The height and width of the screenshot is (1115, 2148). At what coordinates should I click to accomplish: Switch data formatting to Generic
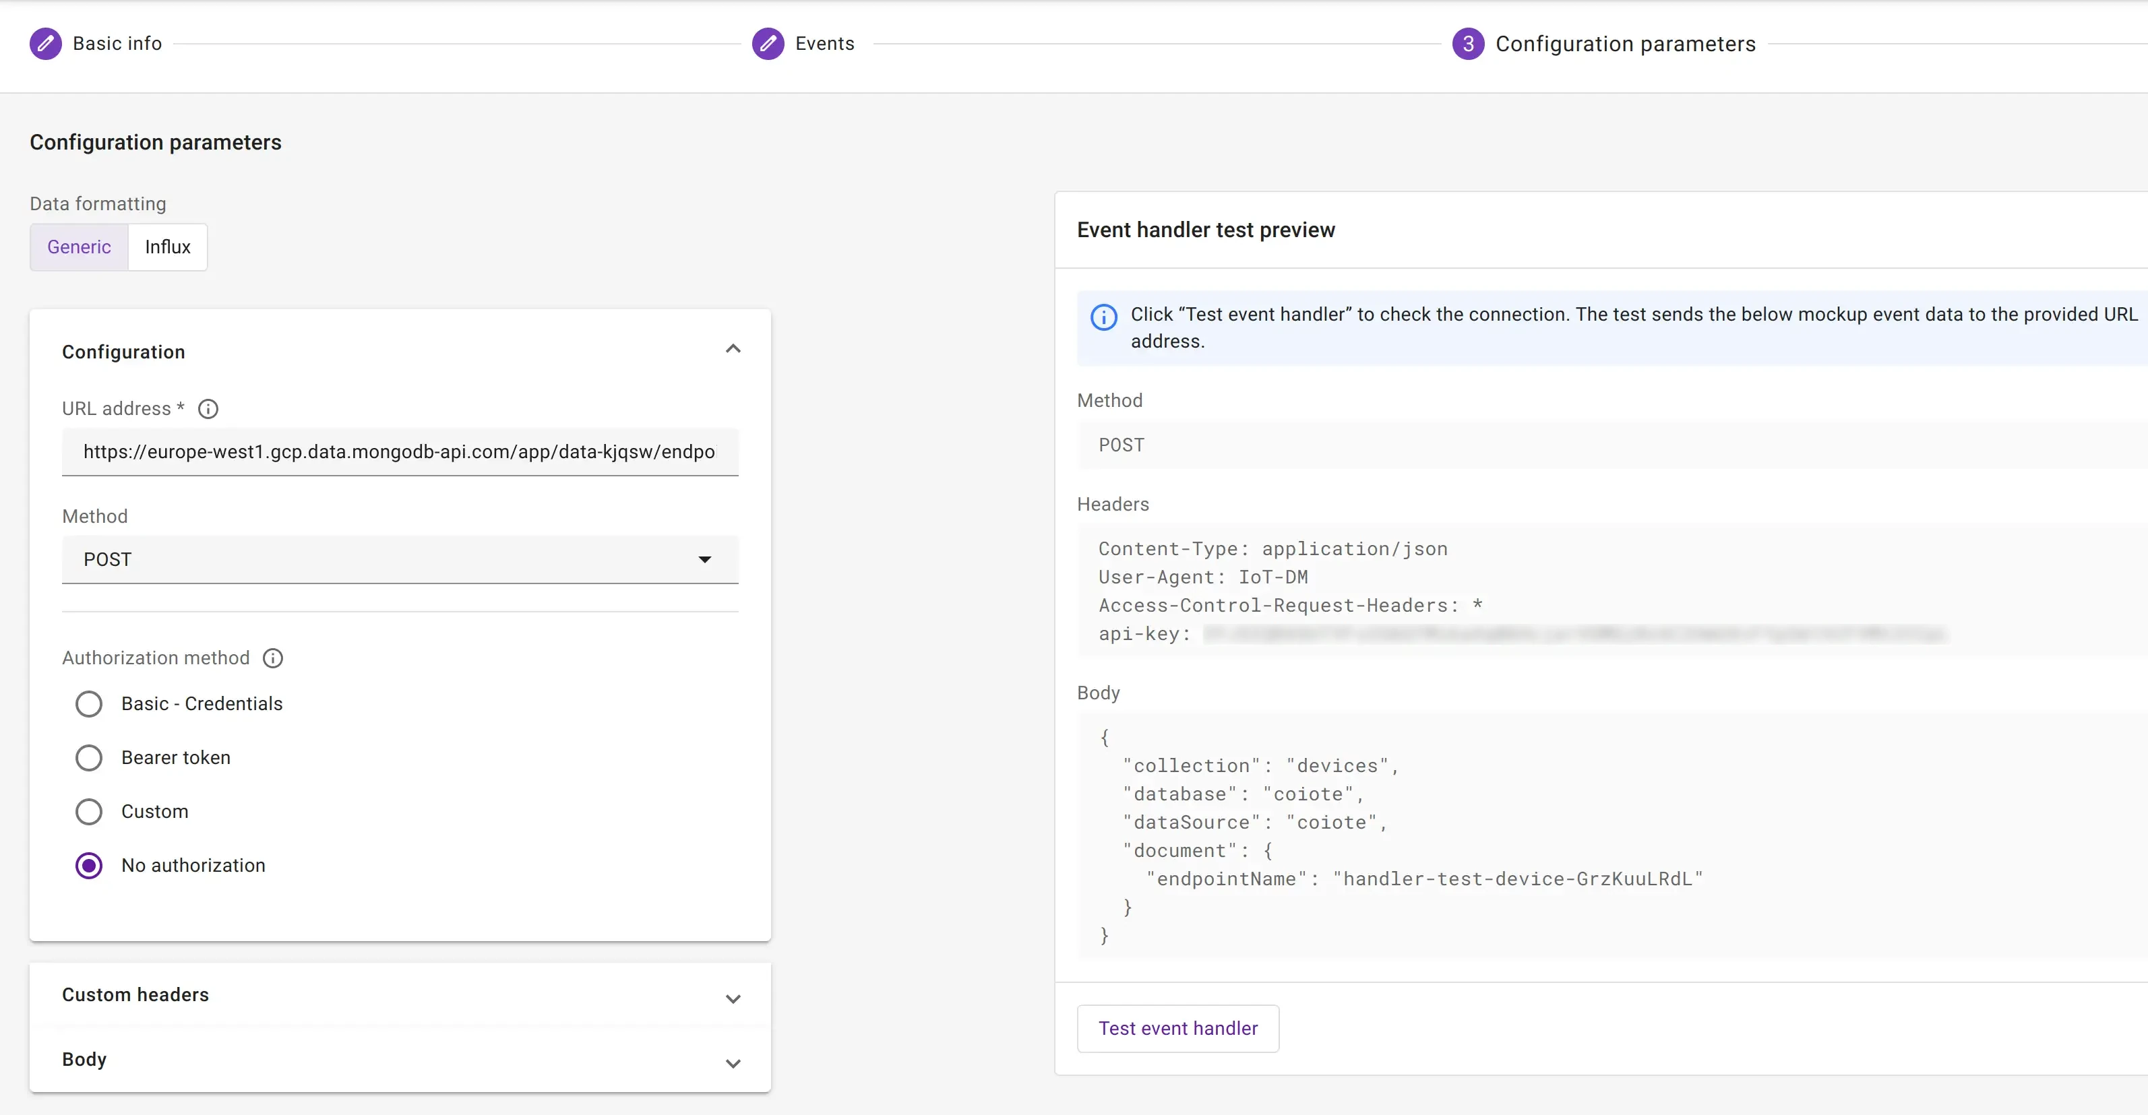pyautogui.click(x=80, y=247)
